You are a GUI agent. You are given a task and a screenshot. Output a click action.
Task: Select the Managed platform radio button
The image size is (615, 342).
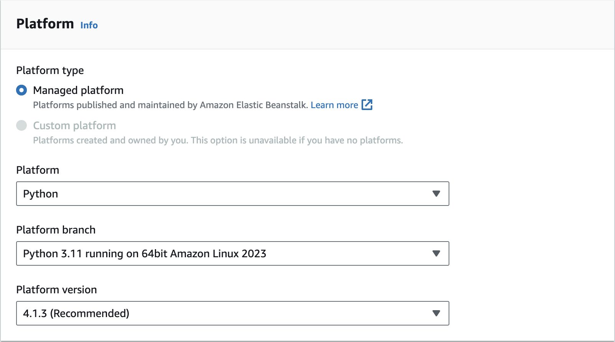click(21, 90)
